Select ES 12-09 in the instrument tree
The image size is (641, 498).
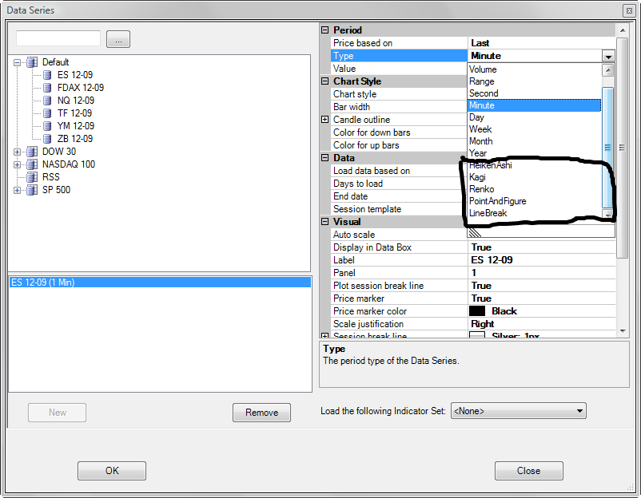(x=75, y=75)
